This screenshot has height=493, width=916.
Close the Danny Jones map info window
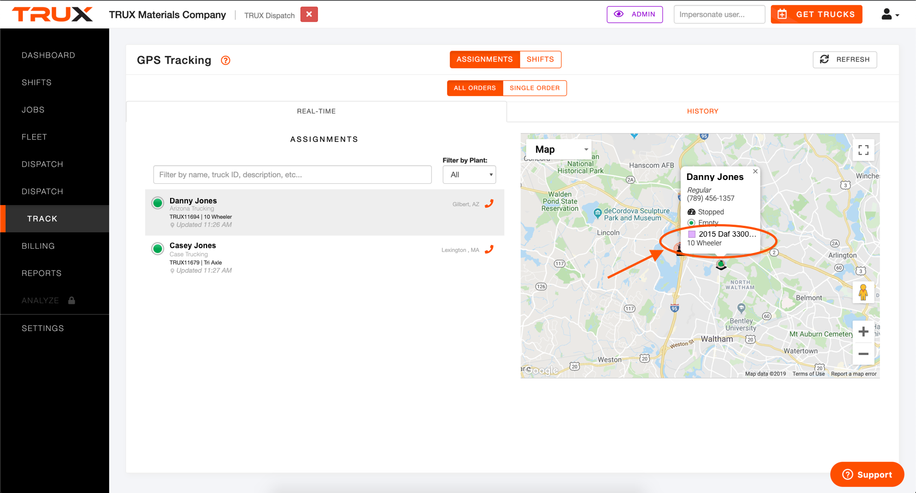pyautogui.click(x=755, y=171)
